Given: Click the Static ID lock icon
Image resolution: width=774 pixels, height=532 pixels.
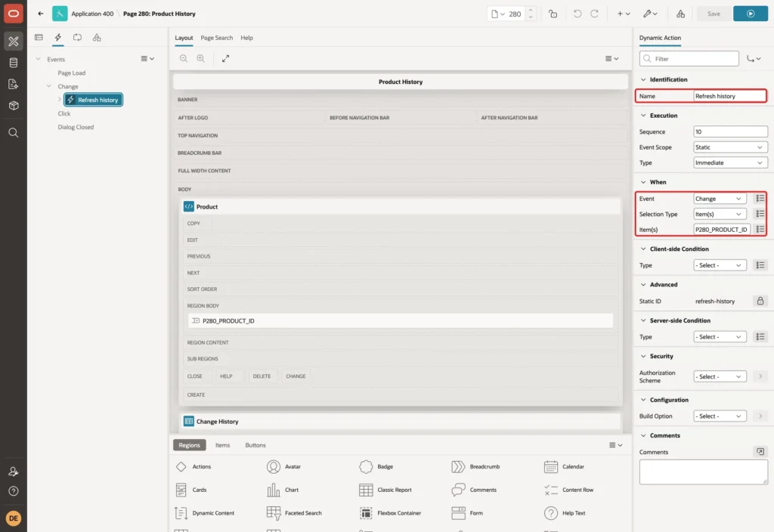Looking at the screenshot, I should [x=760, y=301].
